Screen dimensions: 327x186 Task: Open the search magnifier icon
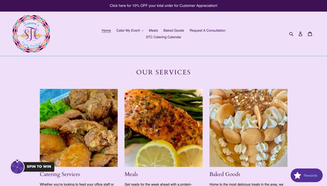point(291,34)
